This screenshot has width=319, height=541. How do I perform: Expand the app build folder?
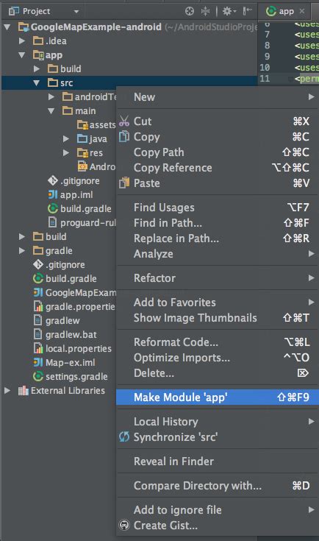37,68
